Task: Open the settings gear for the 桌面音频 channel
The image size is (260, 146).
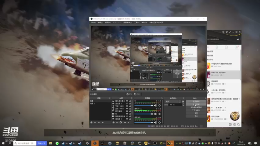Action: [160, 123]
